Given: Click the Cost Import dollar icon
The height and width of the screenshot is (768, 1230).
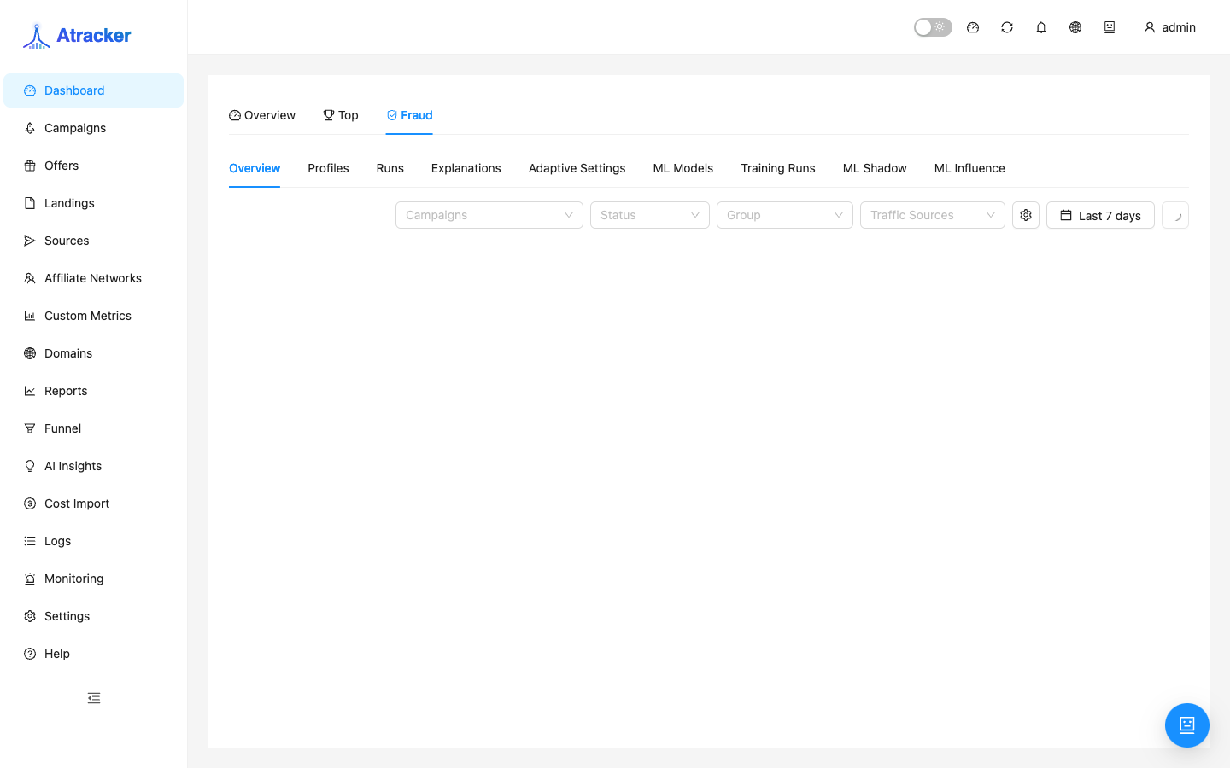Looking at the screenshot, I should tap(30, 503).
